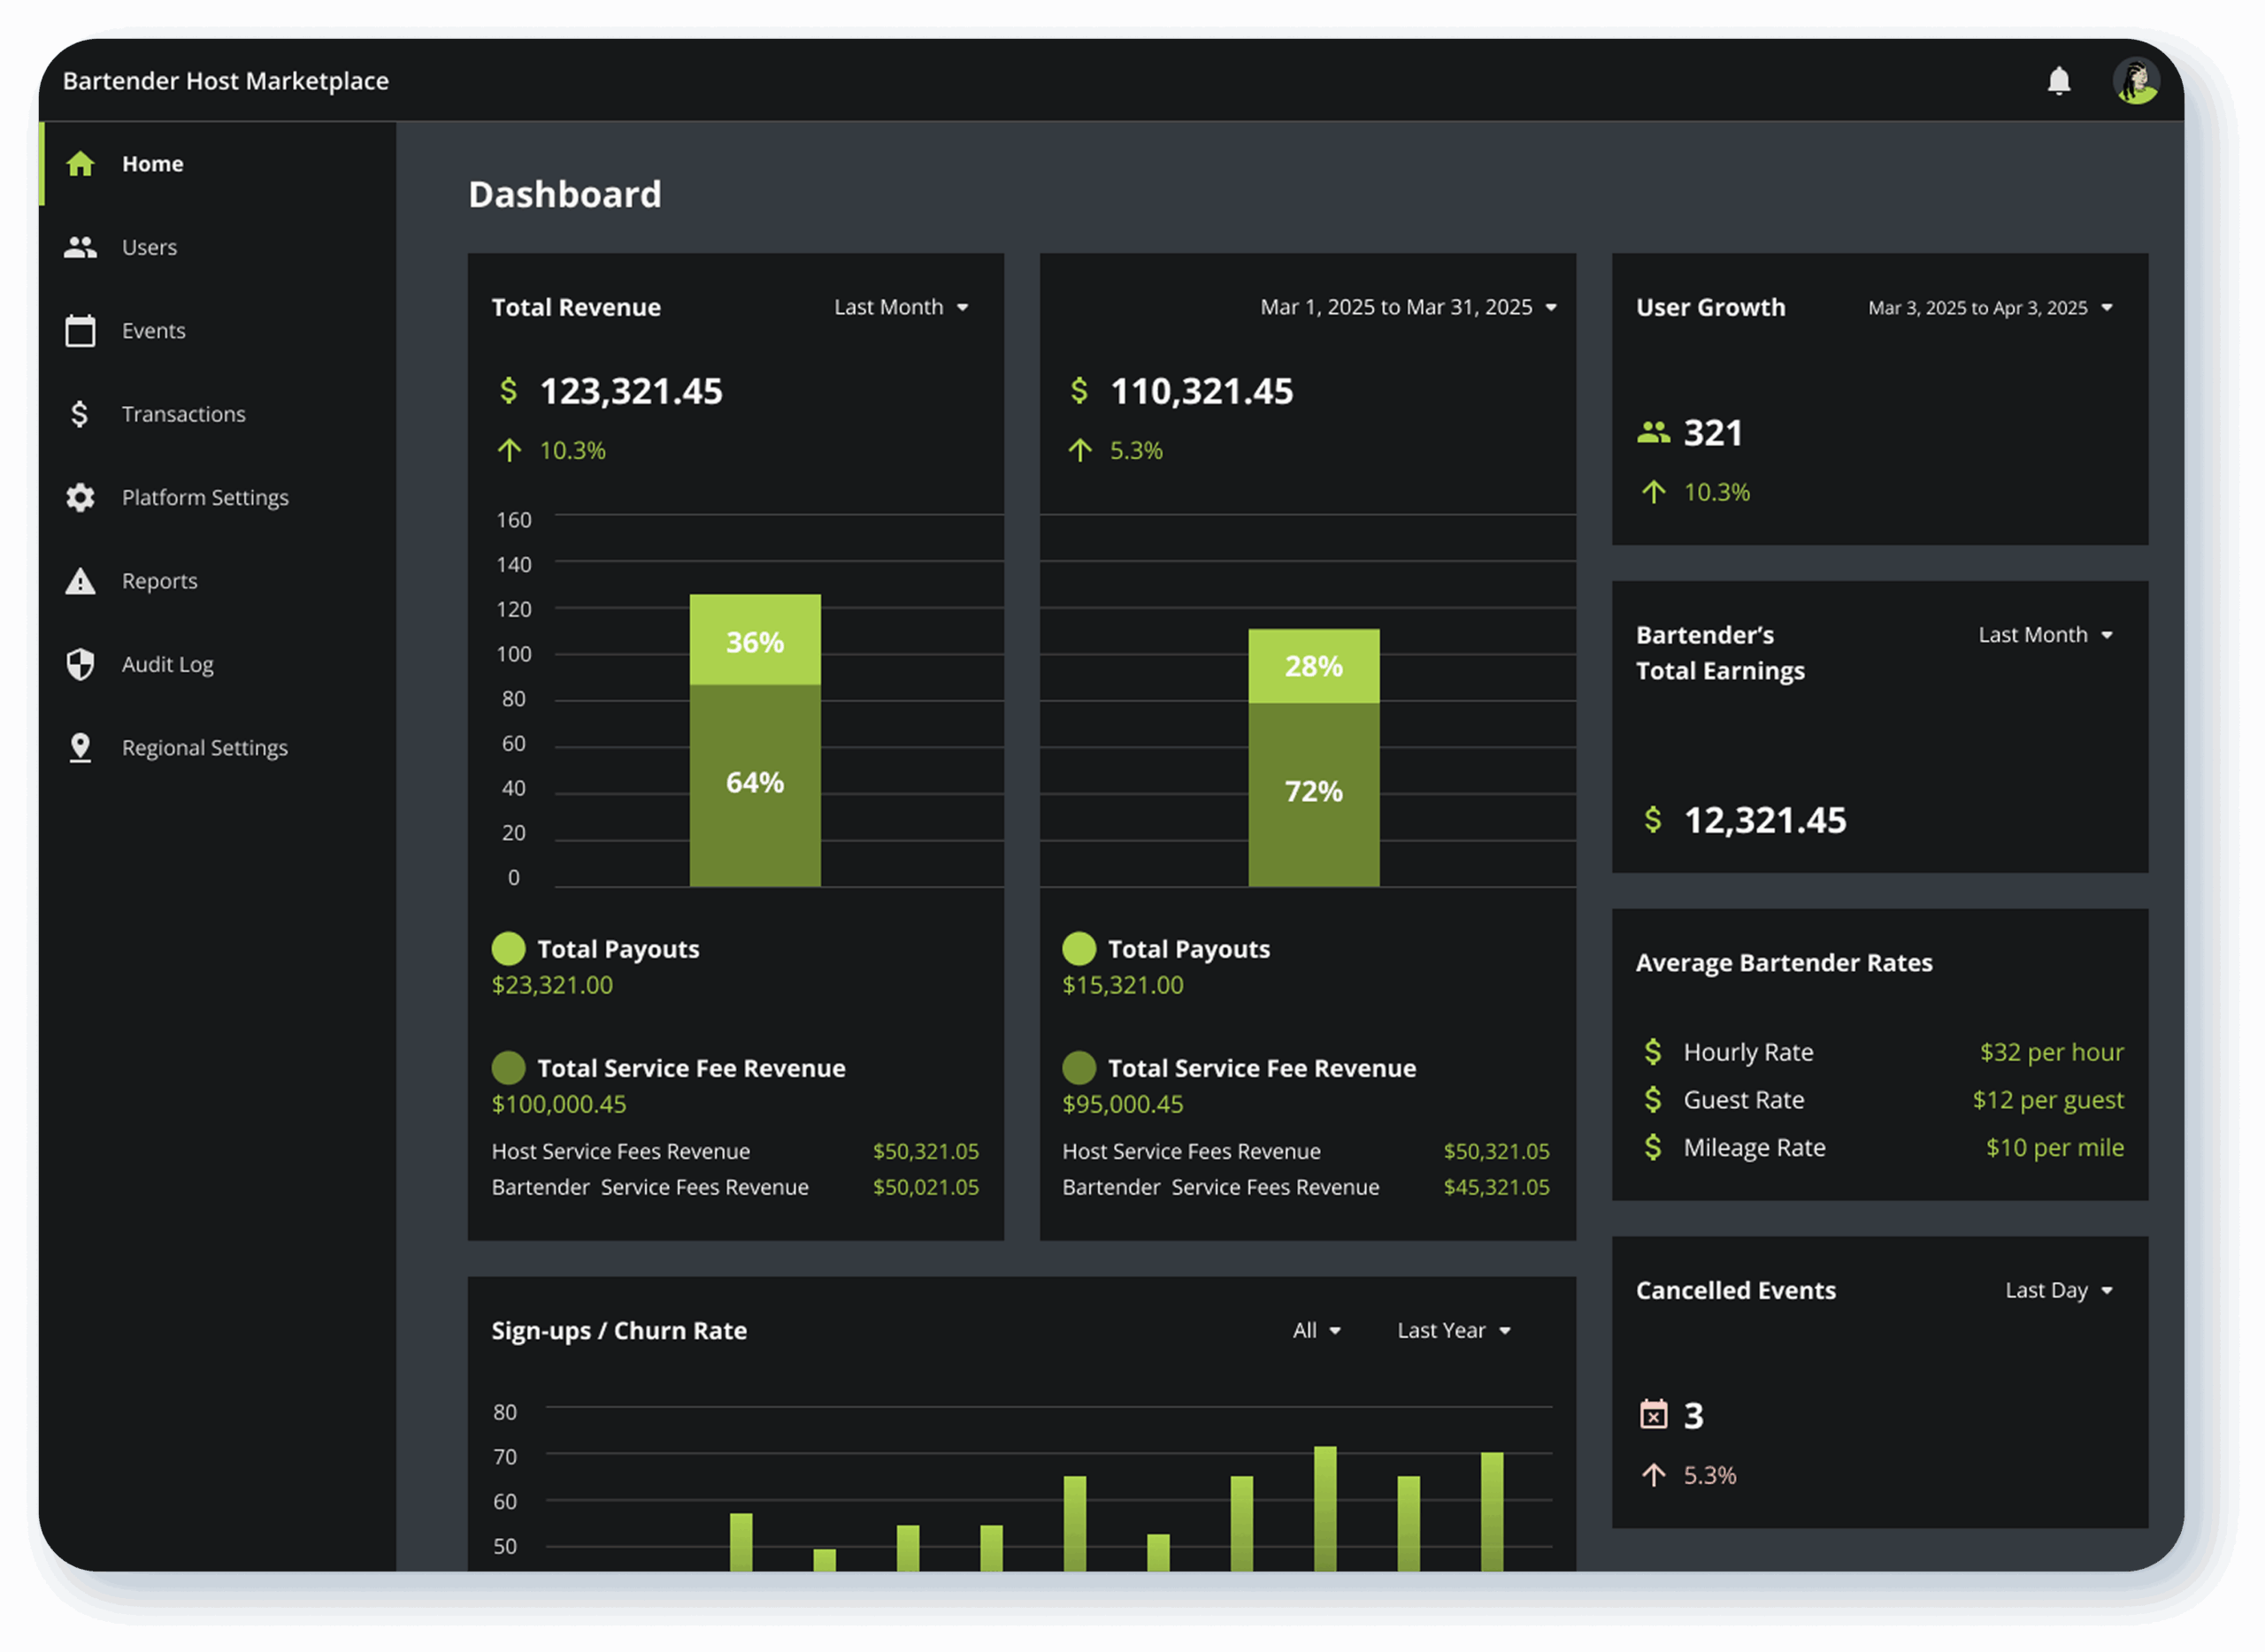Click the Audit Log shield icon
The width and height of the screenshot is (2265, 1652).
pos(80,664)
